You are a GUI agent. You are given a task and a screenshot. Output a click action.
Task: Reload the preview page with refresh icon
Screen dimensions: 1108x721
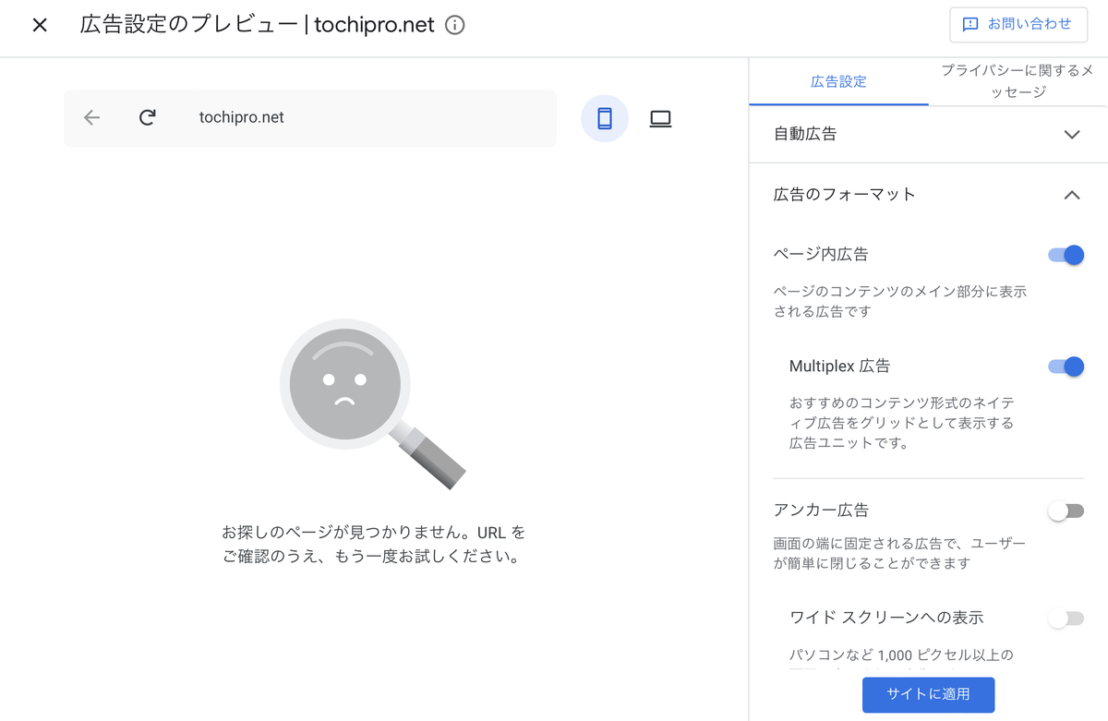point(147,117)
